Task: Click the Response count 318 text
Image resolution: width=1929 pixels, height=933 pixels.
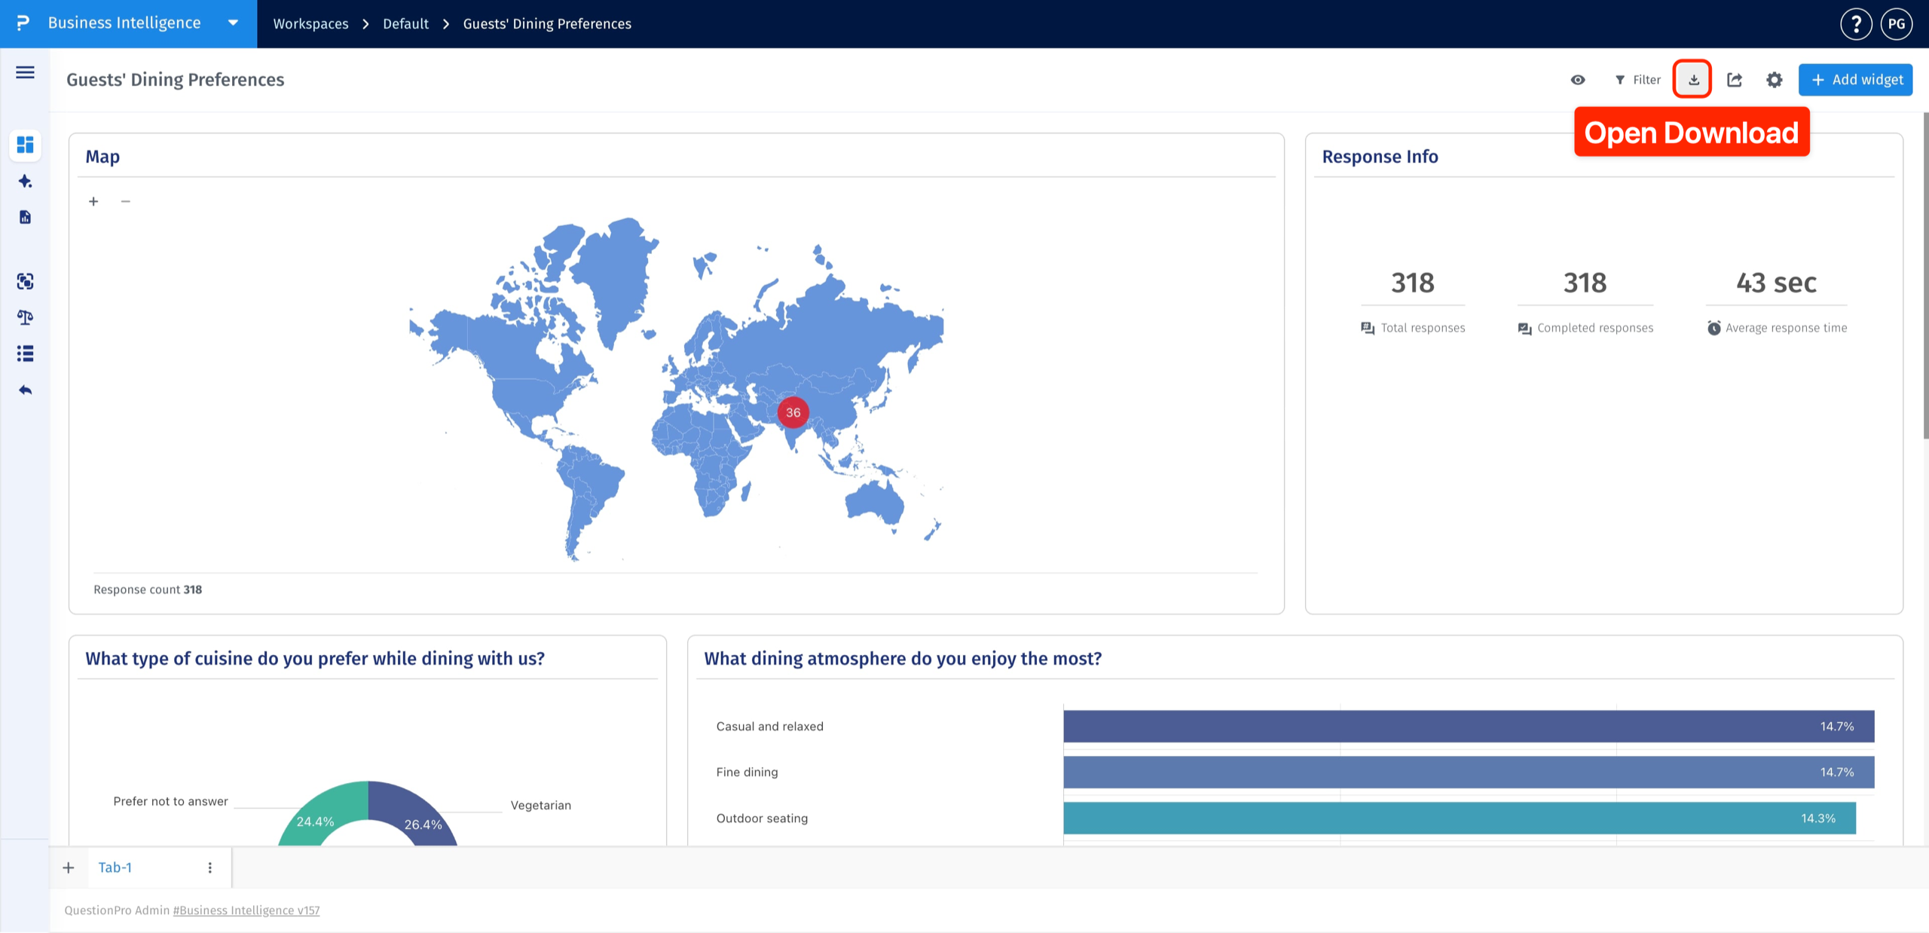Action: point(148,589)
